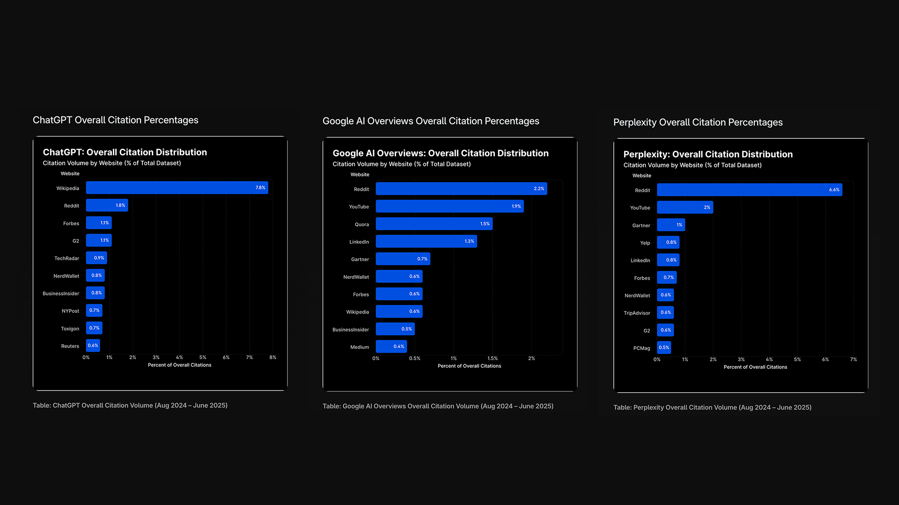899x505 pixels.
Task: Click the "Wikipedia" row label in ChatGPT chart
Action: pyautogui.click(x=68, y=188)
